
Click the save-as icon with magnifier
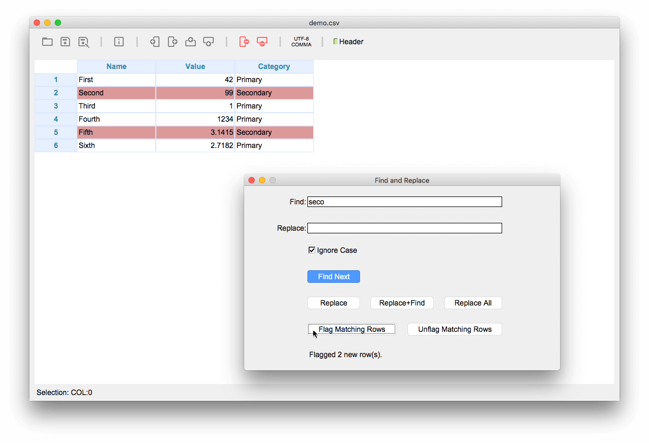84,42
